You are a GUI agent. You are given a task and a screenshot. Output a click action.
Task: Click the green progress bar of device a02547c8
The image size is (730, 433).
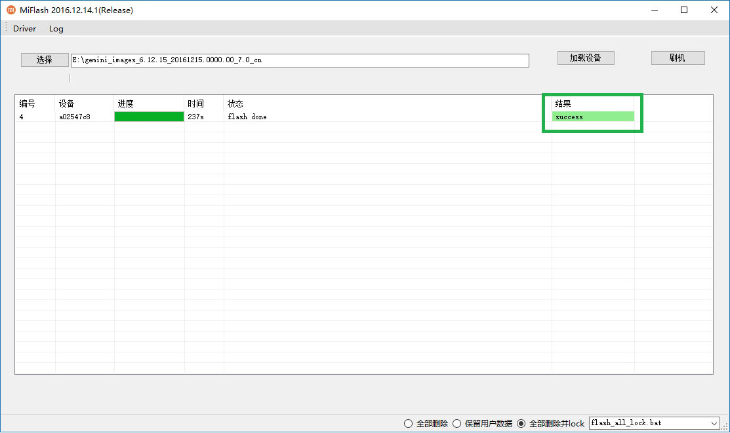tap(148, 116)
